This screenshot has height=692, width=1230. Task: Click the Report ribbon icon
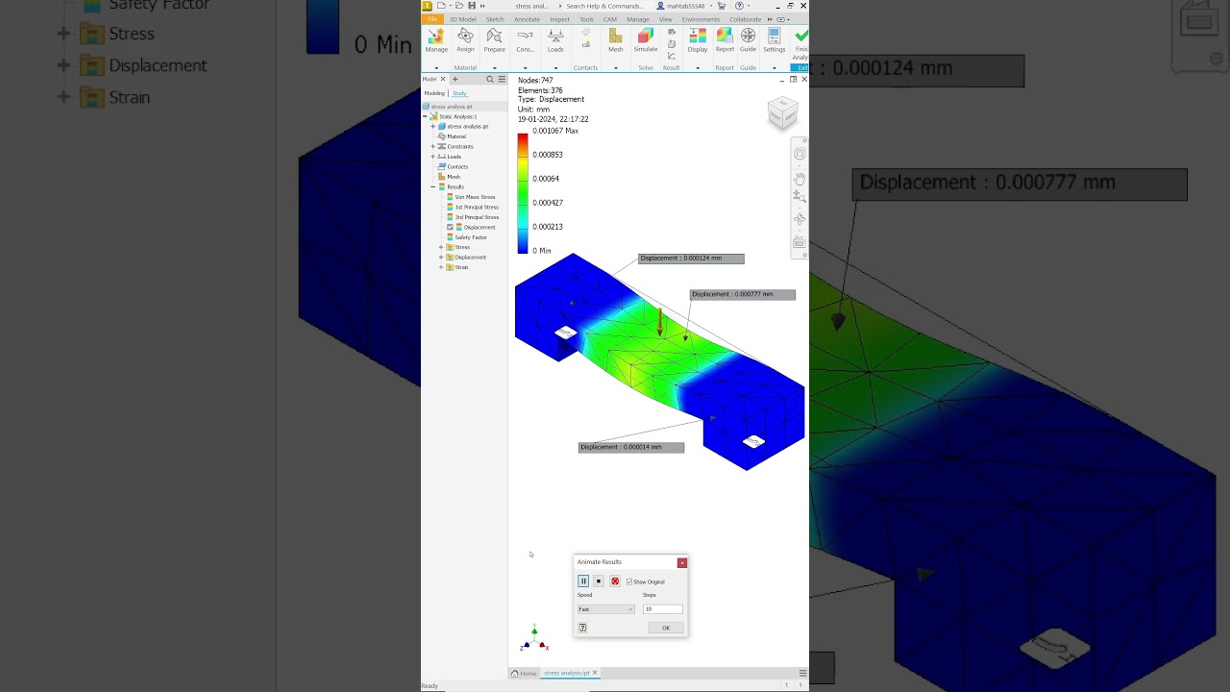[725, 39]
